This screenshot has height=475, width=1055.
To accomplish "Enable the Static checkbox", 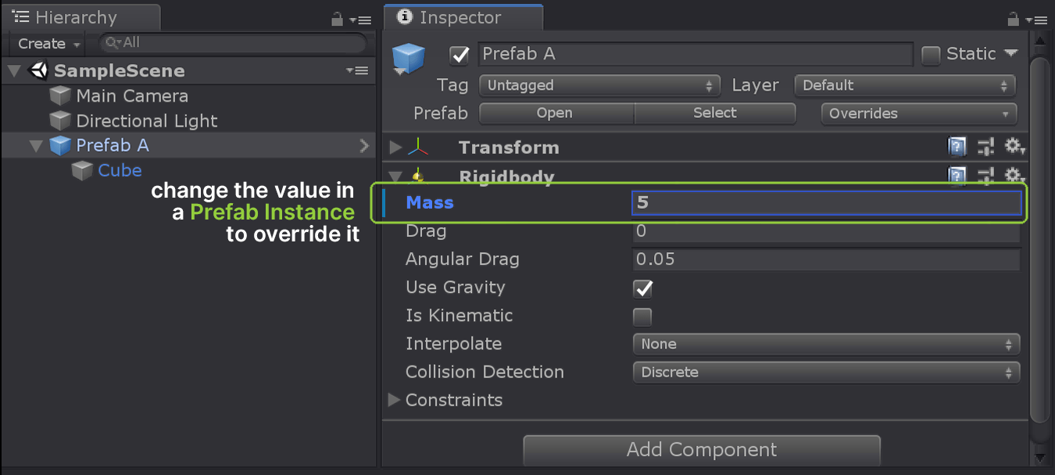I will click(931, 55).
